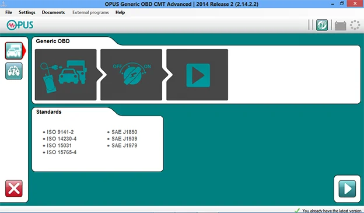
Task: Click the SAE J1850 standard entry
Action: pos(124,132)
